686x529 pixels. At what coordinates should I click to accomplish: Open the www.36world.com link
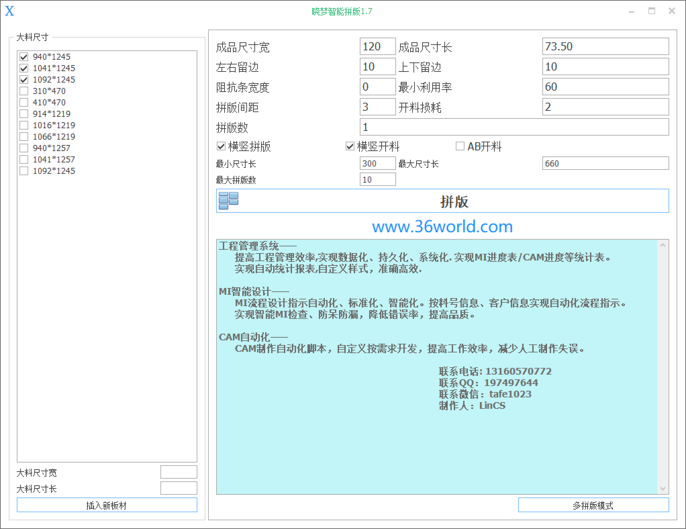442,227
